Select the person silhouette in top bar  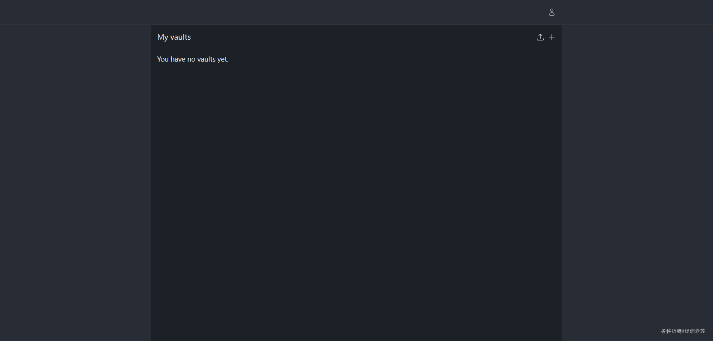point(551,12)
